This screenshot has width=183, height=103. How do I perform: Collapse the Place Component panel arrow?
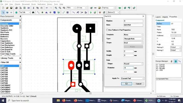20,16
